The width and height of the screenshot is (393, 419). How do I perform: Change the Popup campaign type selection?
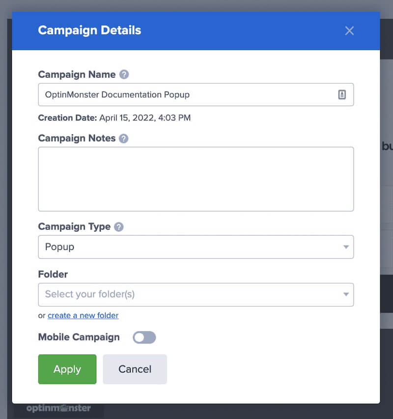click(196, 247)
